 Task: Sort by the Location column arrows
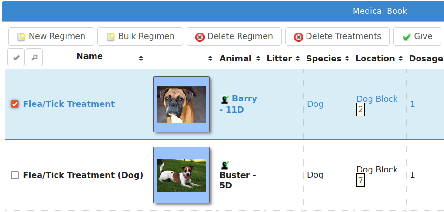[x=400, y=59]
